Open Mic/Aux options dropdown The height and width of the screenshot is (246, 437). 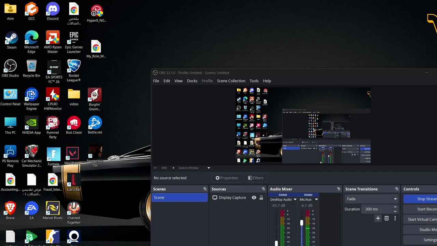pos(316,200)
